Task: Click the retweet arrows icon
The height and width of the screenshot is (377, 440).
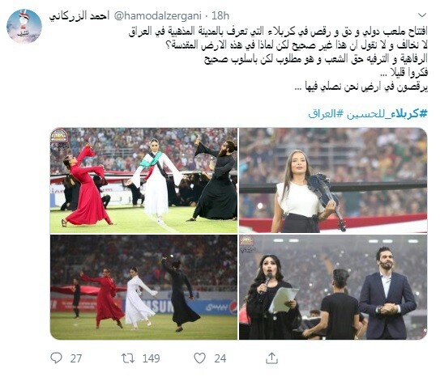Action: (x=128, y=358)
